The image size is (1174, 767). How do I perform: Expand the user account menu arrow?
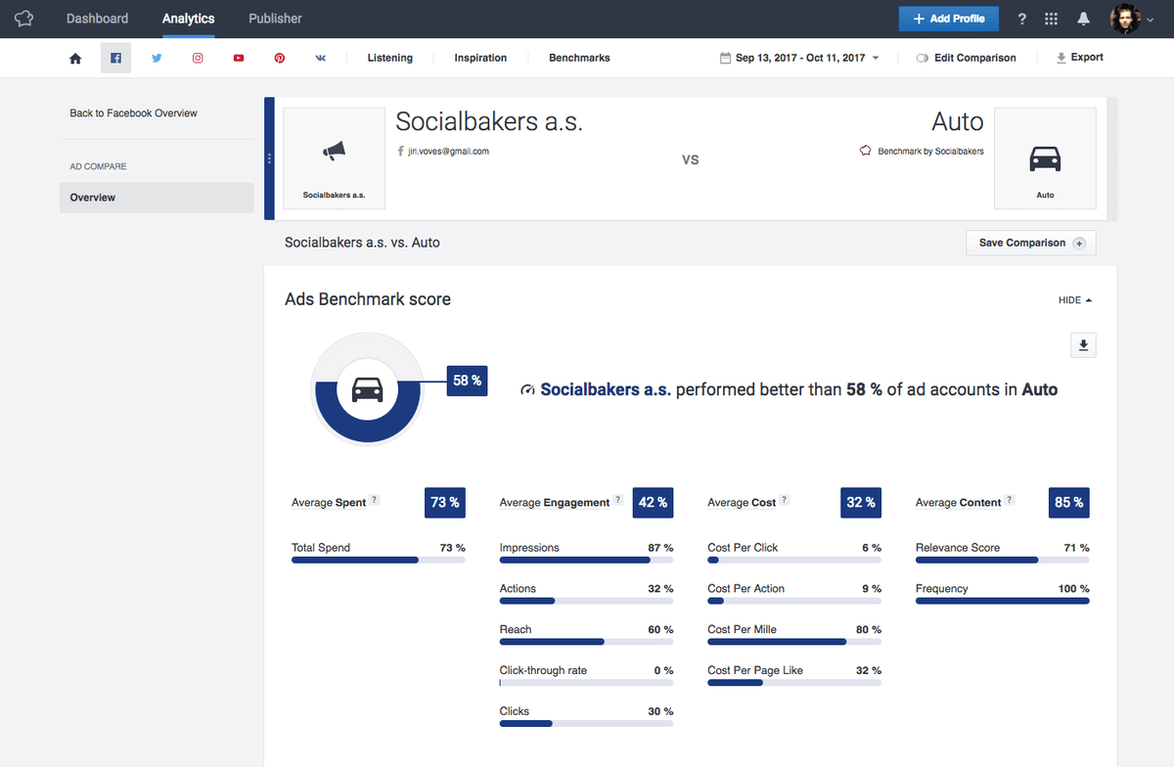pyautogui.click(x=1151, y=20)
